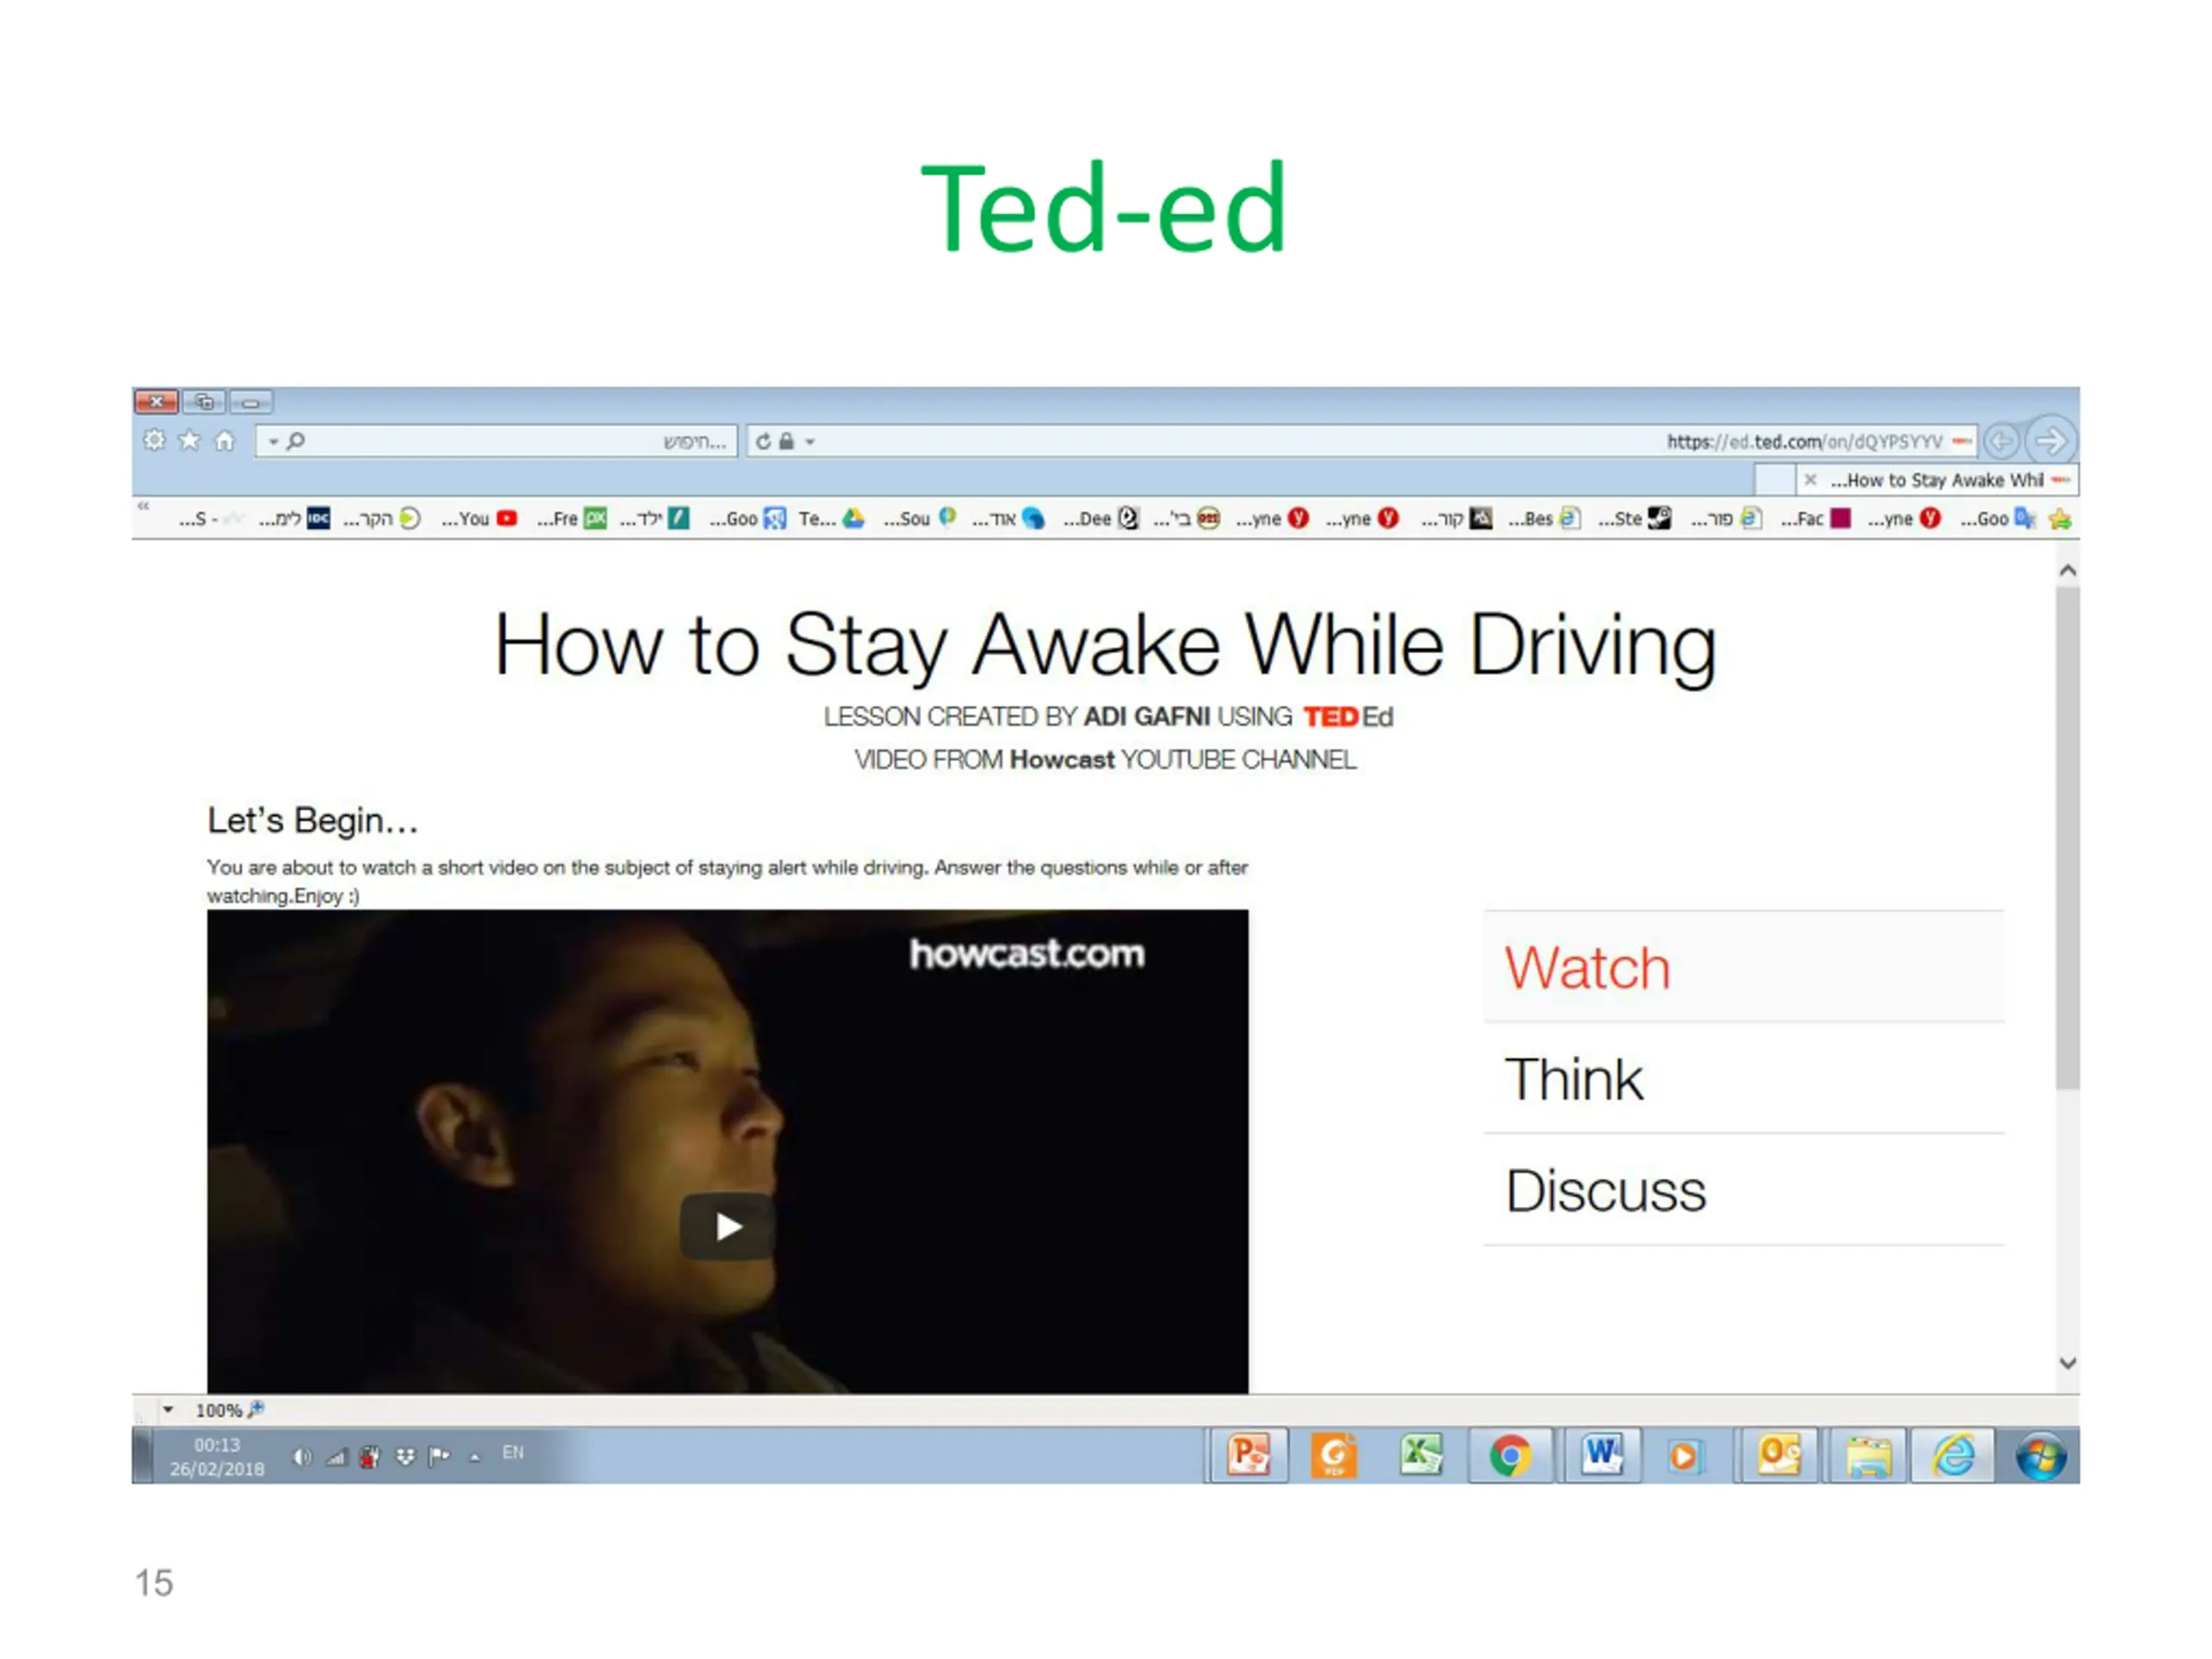Screen dimensions: 2212x1659
Task: Open Internet Explorer taskbar icon
Action: coord(1954,1455)
